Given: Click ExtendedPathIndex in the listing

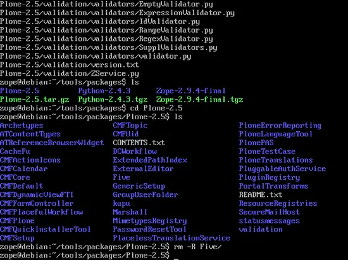Looking at the screenshot, I should click(x=150, y=160).
